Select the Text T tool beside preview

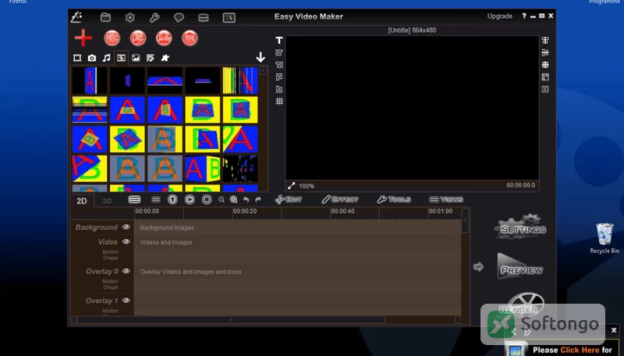(279, 41)
